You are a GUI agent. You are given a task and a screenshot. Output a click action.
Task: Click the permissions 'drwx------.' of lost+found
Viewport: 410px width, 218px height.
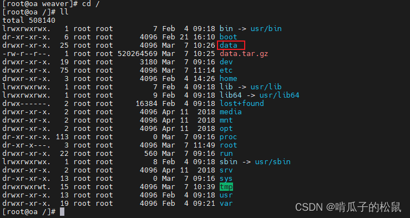[x=27, y=104]
